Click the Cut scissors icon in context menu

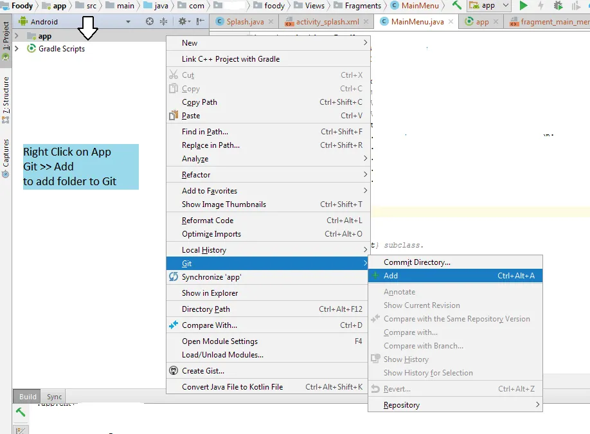(174, 75)
